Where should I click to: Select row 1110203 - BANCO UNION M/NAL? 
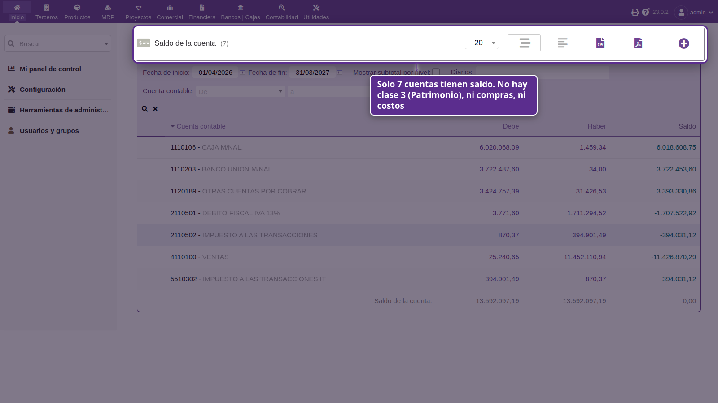(419, 169)
